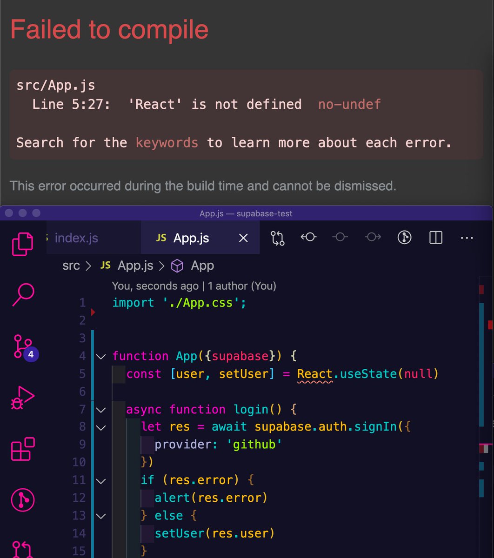Click the line number 1 in the gutter

coord(82,303)
